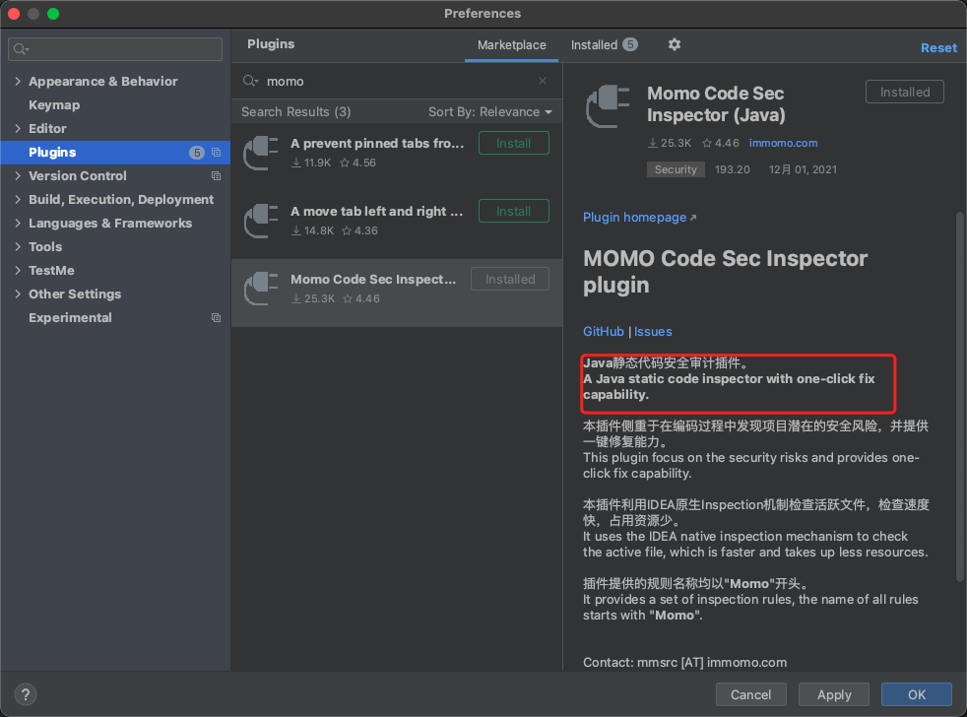
Task: Click version number 193.20
Action: tap(732, 169)
